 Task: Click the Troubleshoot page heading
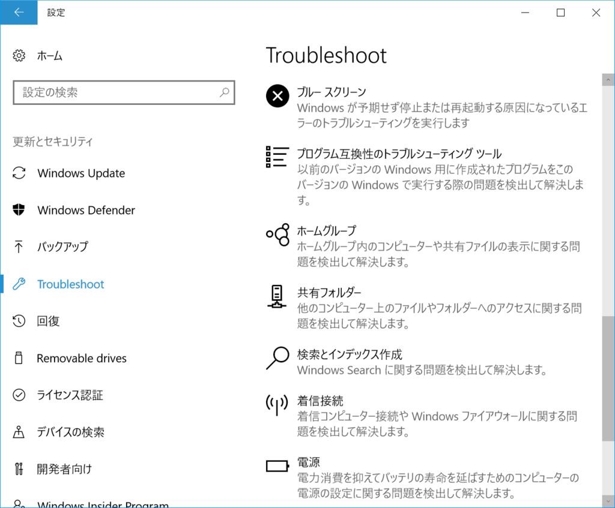326,55
